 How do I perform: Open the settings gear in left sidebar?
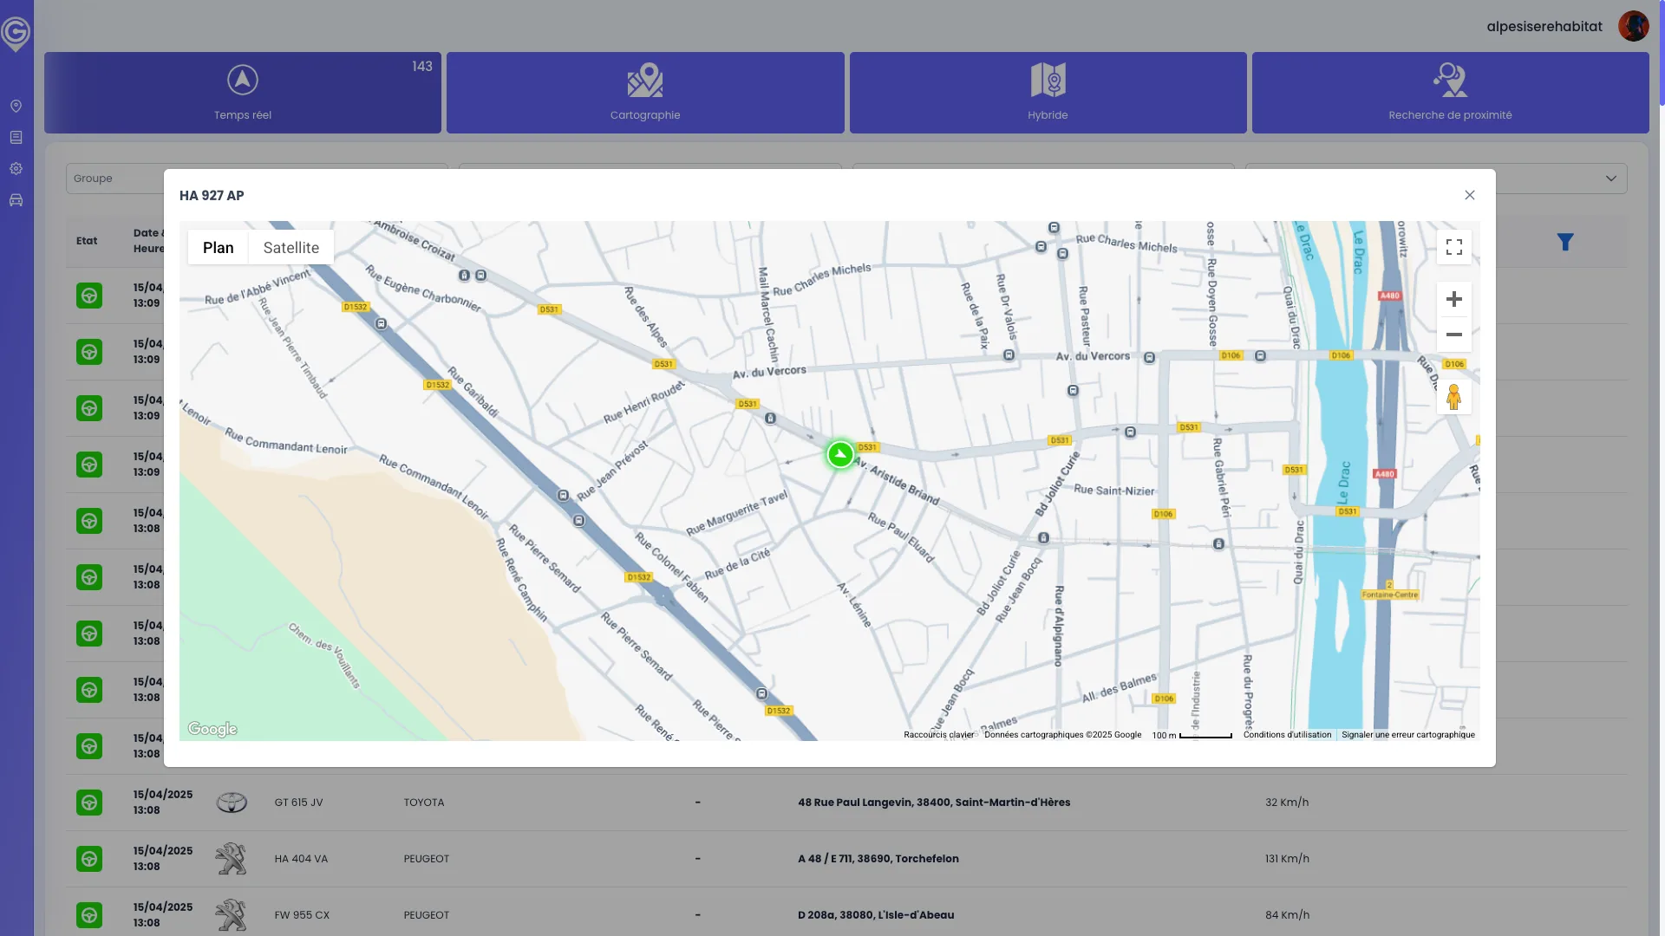16,169
